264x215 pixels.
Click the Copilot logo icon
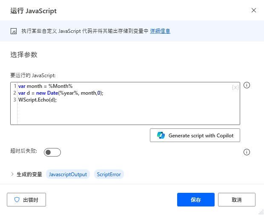point(161,135)
